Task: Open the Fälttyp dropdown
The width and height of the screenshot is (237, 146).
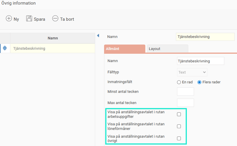Action: [192, 72]
